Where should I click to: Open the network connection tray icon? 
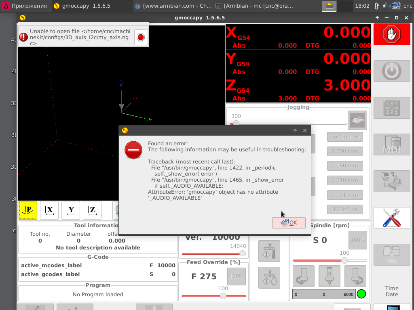point(396,6)
